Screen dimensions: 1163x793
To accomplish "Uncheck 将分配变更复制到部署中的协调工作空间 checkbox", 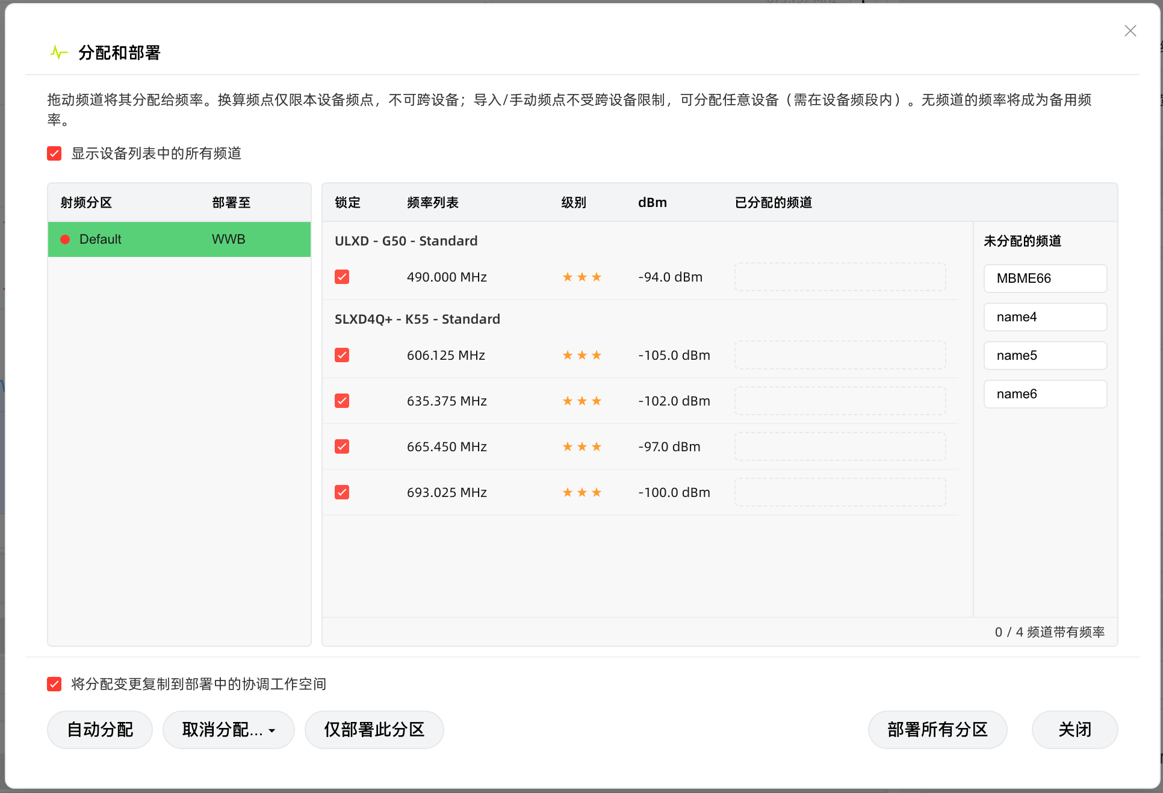I will pyautogui.click(x=54, y=684).
